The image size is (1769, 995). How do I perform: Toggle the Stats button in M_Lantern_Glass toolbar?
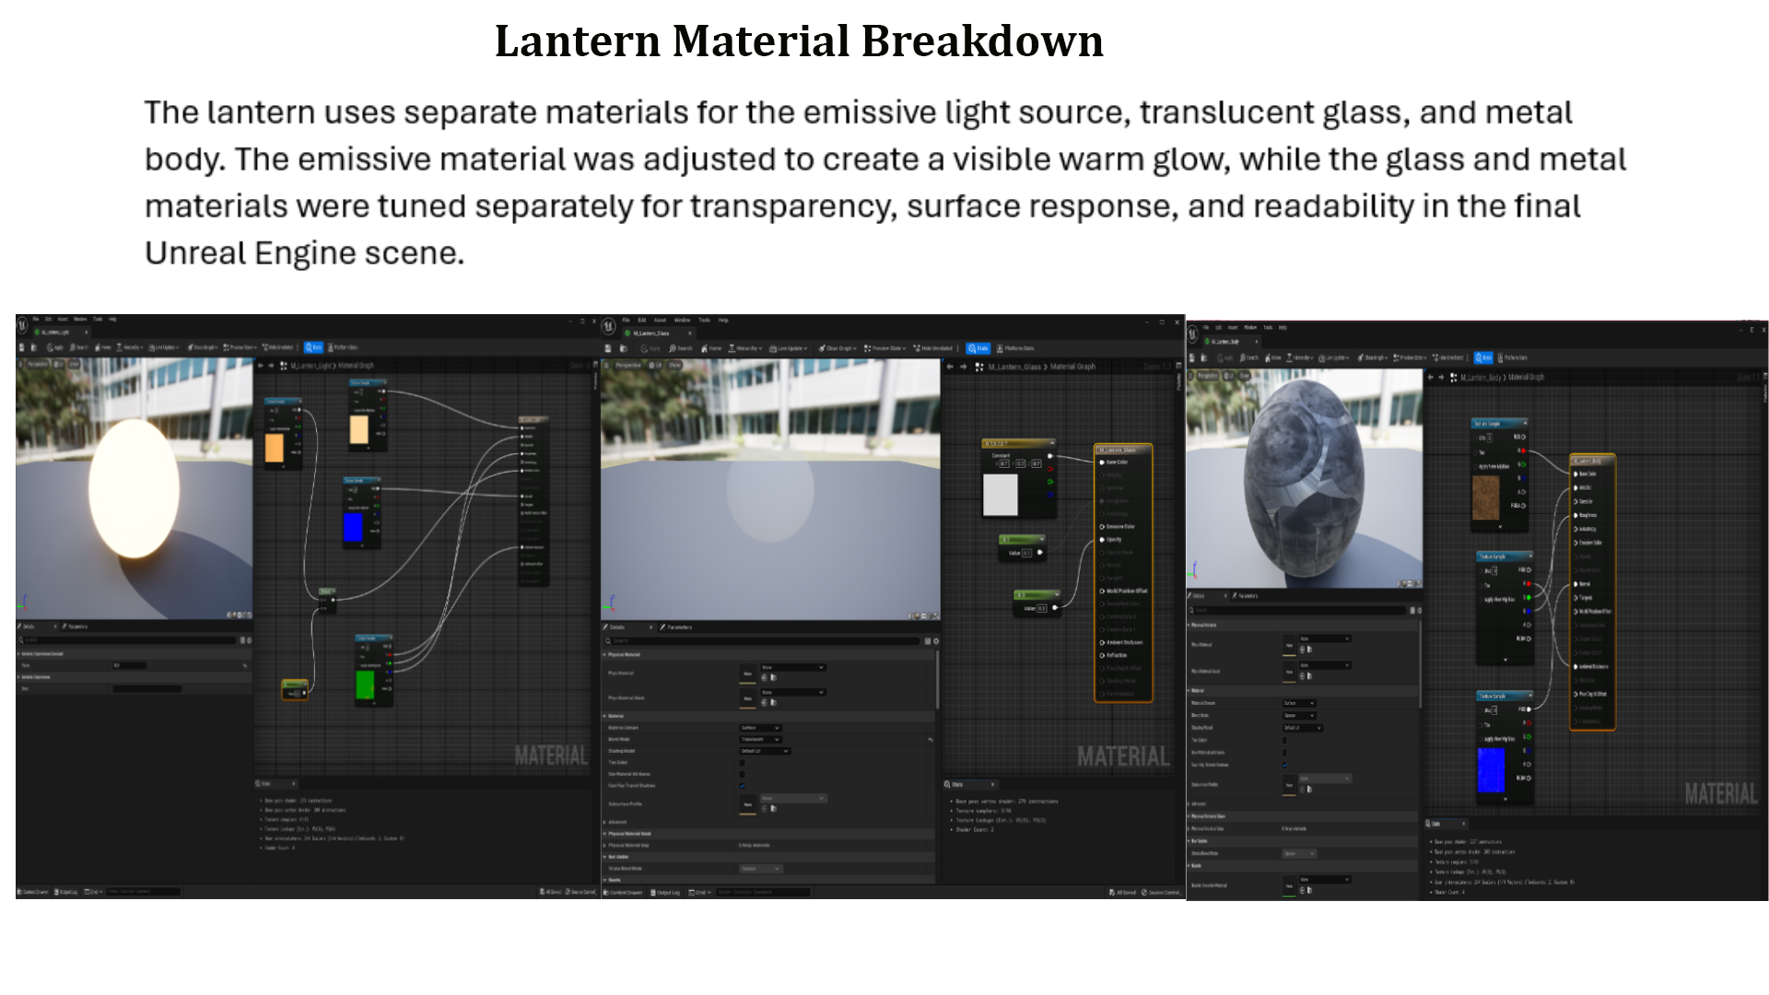pos(978,348)
